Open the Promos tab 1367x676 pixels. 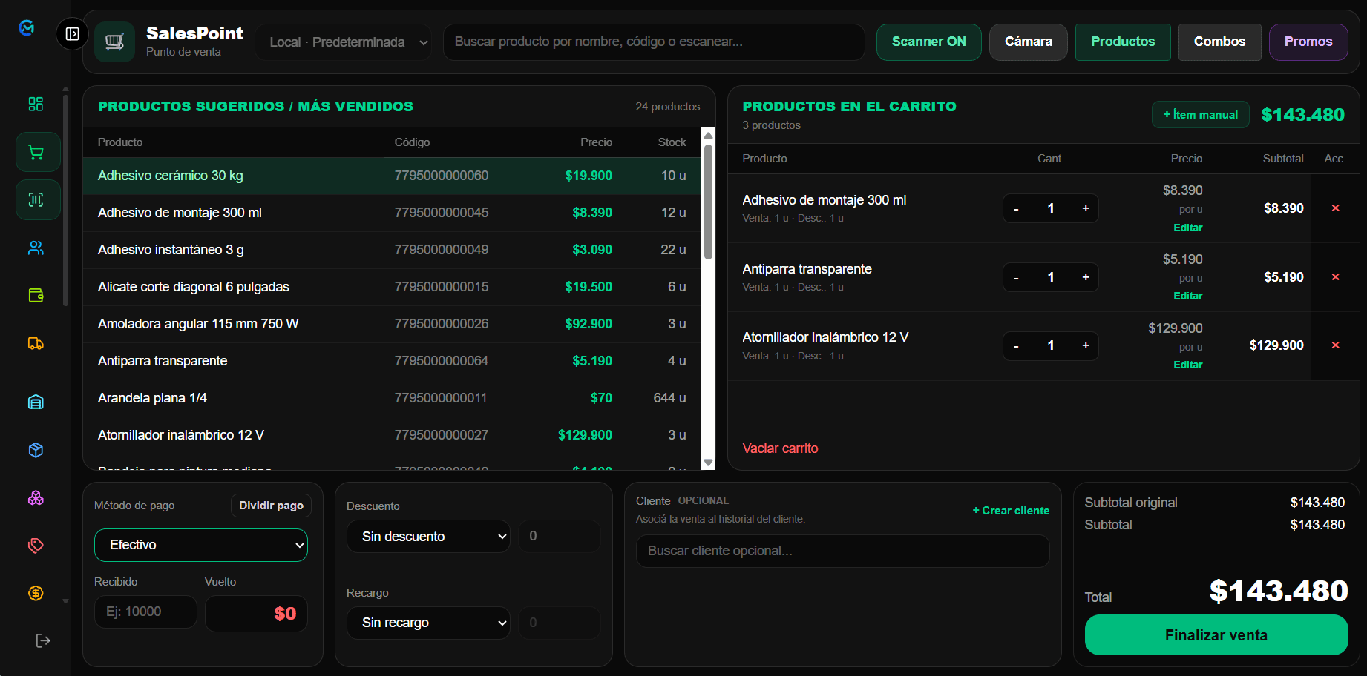(x=1308, y=42)
